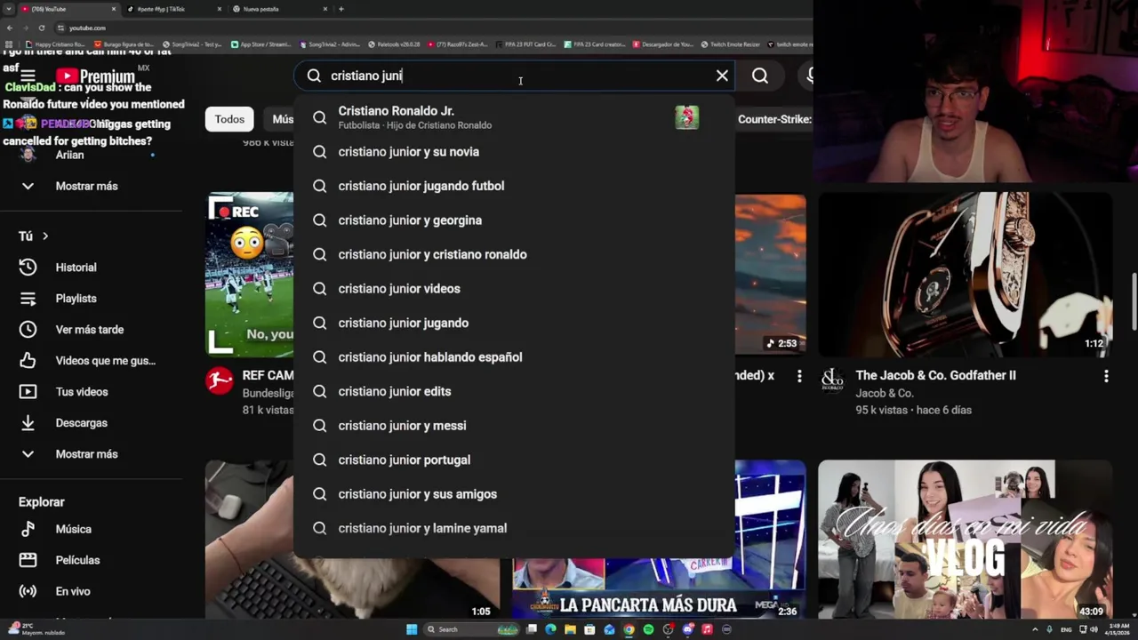The height and width of the screenshot is (640, 1138).
Task: Expand first Mostrar más under Ariian
Action: (85, 186)
